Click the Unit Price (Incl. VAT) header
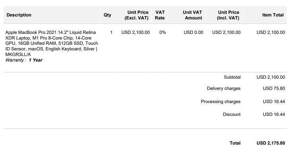294x166 pixels. tap(228, 15)
